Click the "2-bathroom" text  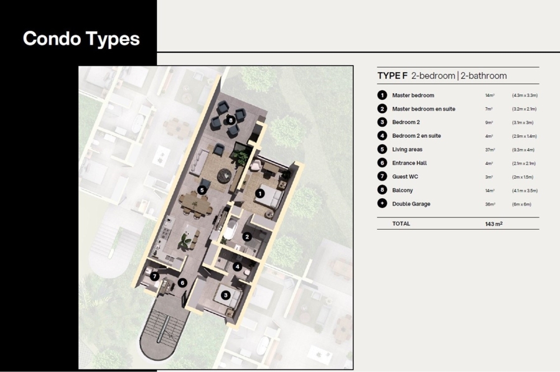(483, 76)
